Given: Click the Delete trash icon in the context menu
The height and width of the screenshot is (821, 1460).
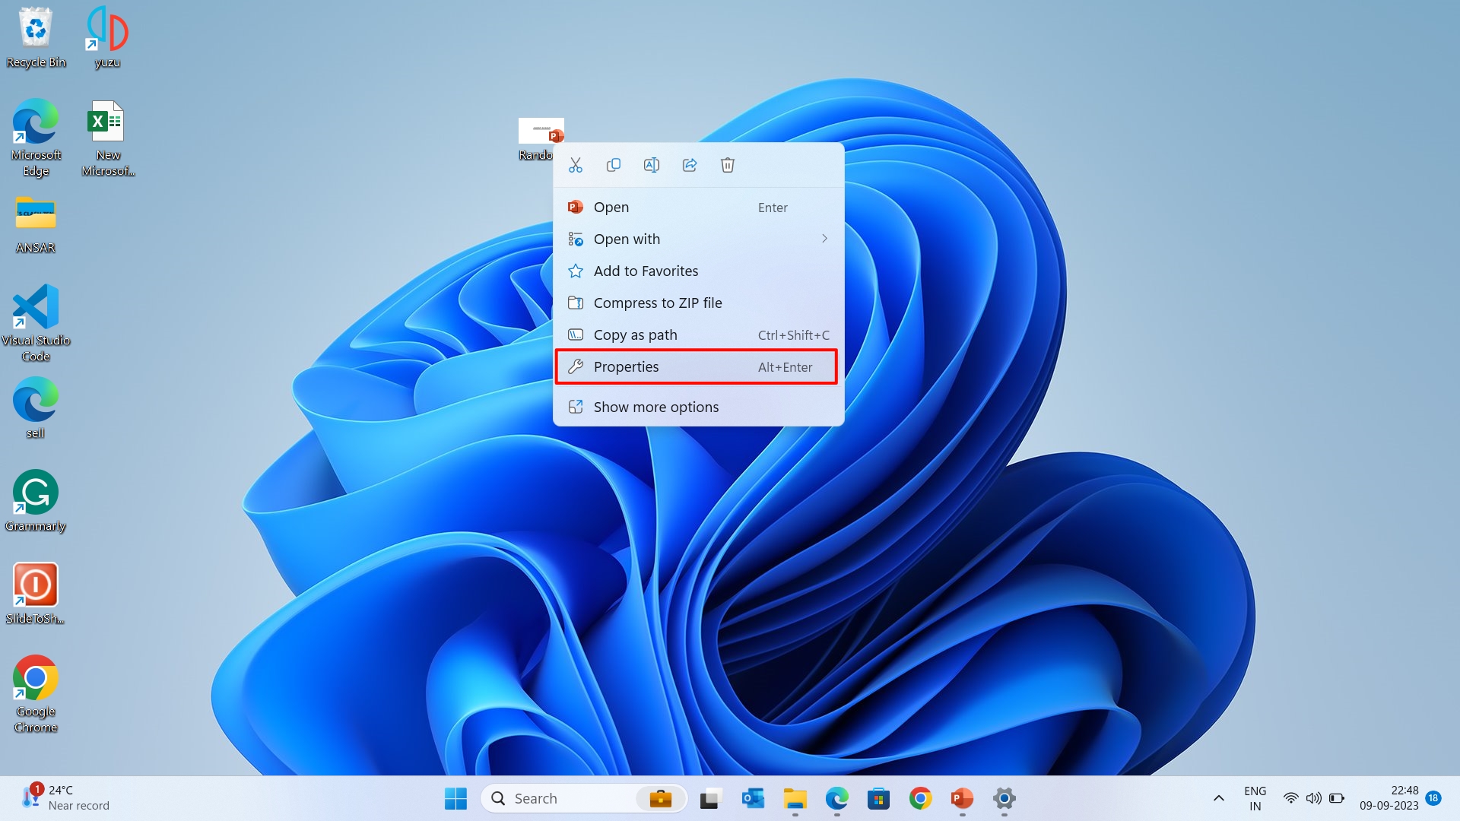Looking at the screenshot, I should click(728, 165).
